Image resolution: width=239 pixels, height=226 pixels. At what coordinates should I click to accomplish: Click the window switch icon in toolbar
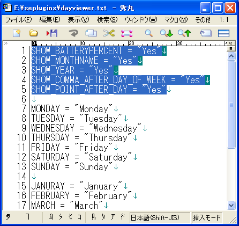tap(206, 33)
